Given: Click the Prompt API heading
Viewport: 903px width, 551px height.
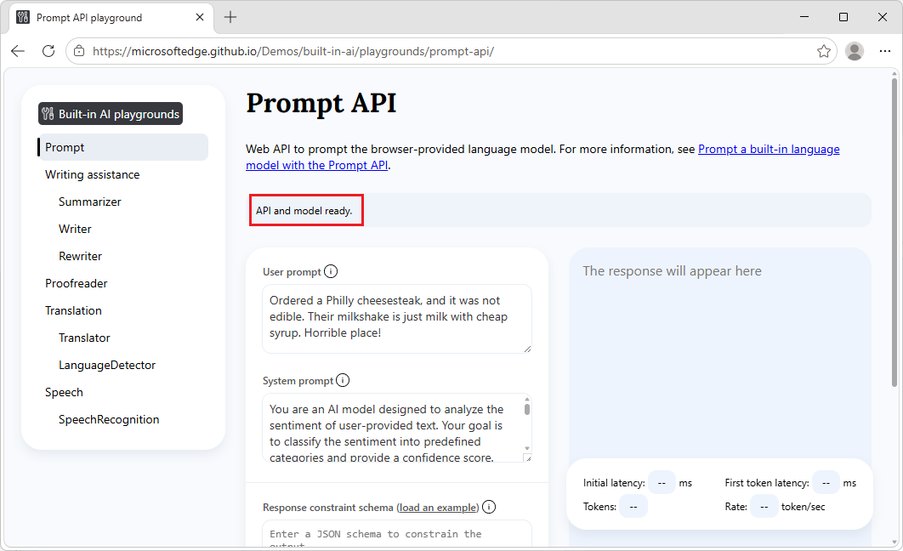Looking at the screenshot, I should point(321,104).
